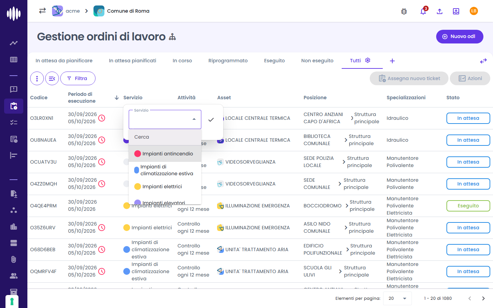Open the three-dot more options button
This screenshot has width=493, height=308.
pyautogui.click(x=37, y=78)
